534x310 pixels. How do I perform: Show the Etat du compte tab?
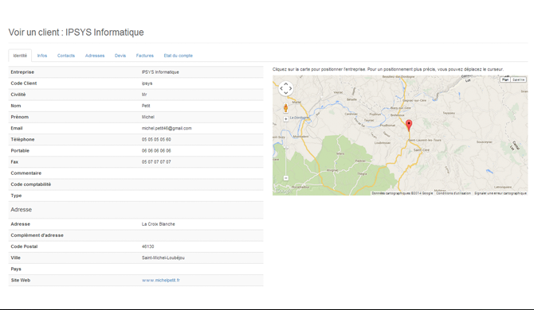[178, 56]
